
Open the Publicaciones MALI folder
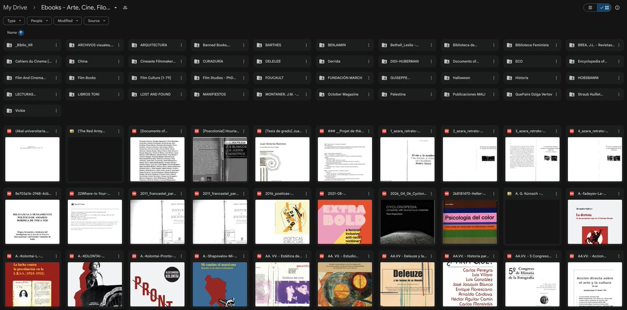click(470, 94)
